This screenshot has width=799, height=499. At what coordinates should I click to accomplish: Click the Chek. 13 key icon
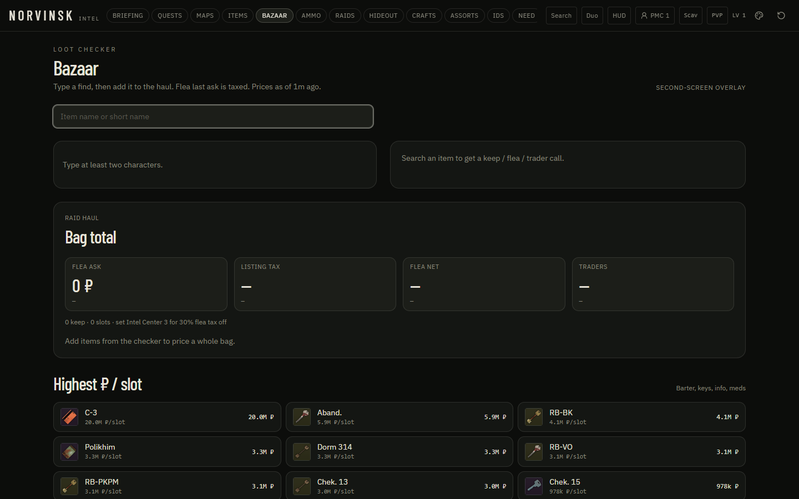pos(302,486)
